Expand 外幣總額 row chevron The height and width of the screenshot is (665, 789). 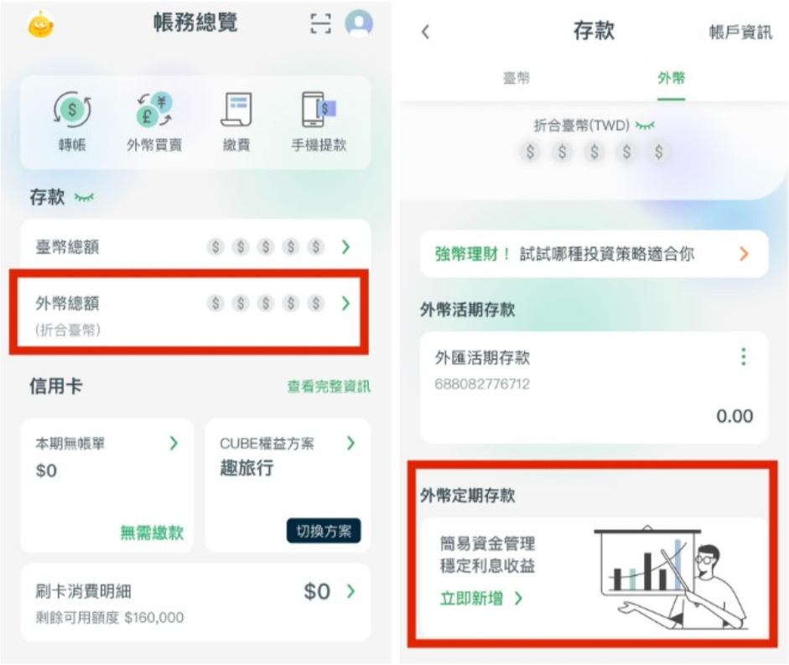(345, 303)
